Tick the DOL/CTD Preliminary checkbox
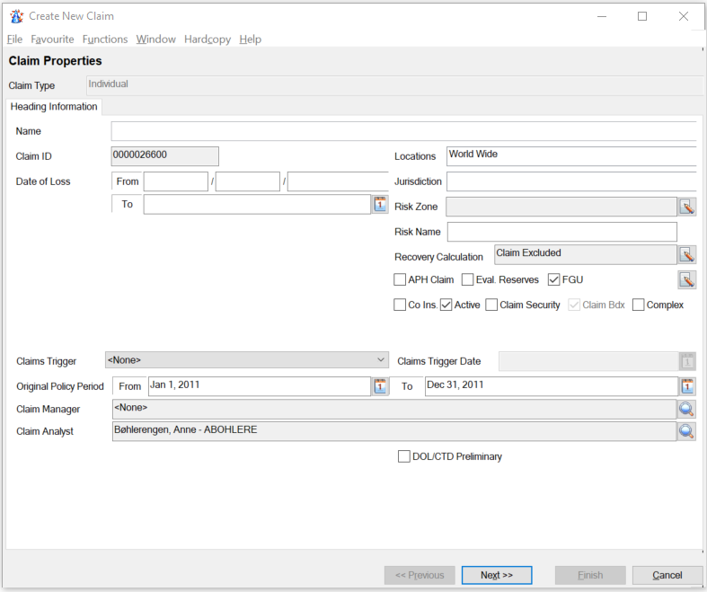This screenshot has width=707, height=592. [404, 456]
